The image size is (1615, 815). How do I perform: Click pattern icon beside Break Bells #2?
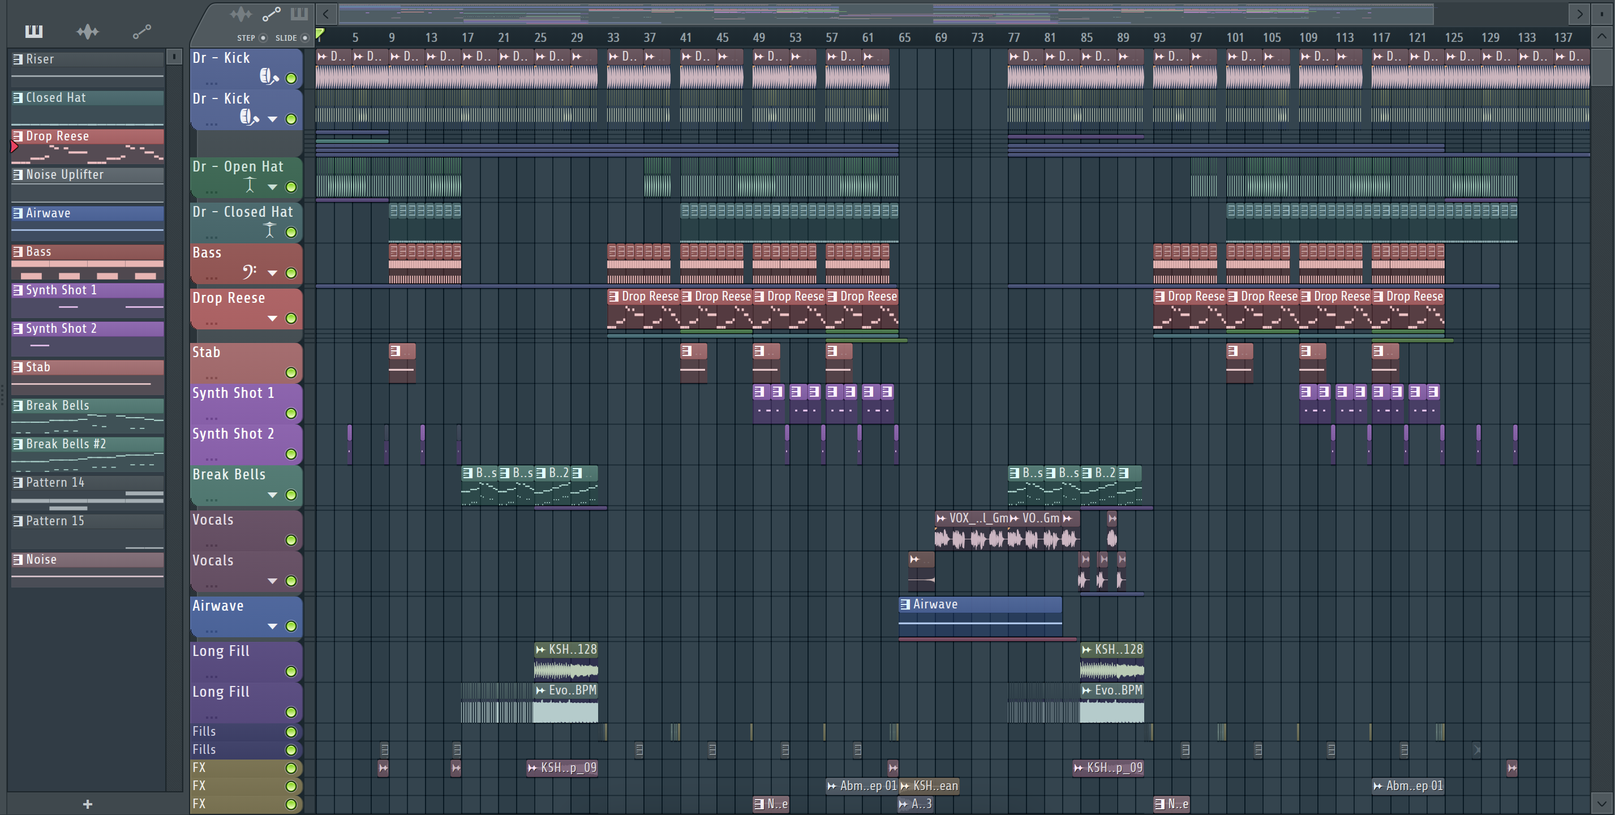coord(18,444)
